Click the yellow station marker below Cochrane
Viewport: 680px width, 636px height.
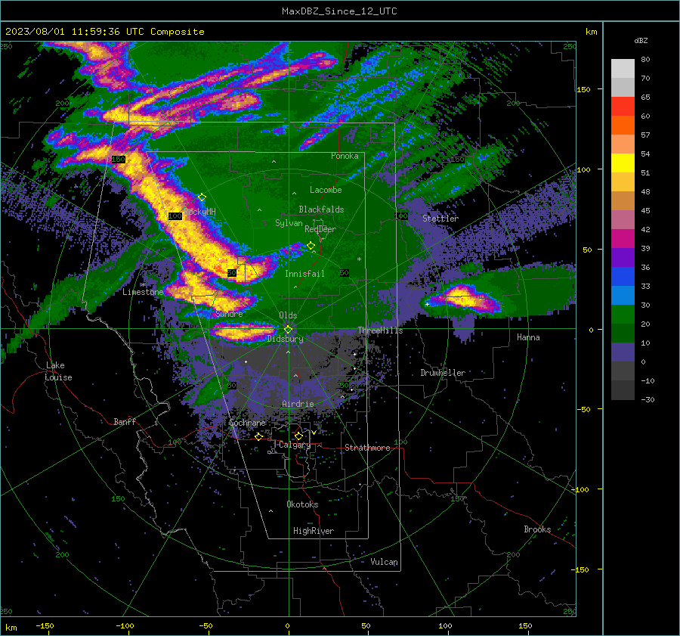[259, 436]
